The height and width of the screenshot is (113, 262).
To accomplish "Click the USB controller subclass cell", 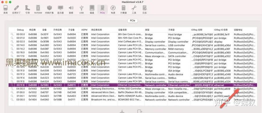I will [x=177, y=45].
